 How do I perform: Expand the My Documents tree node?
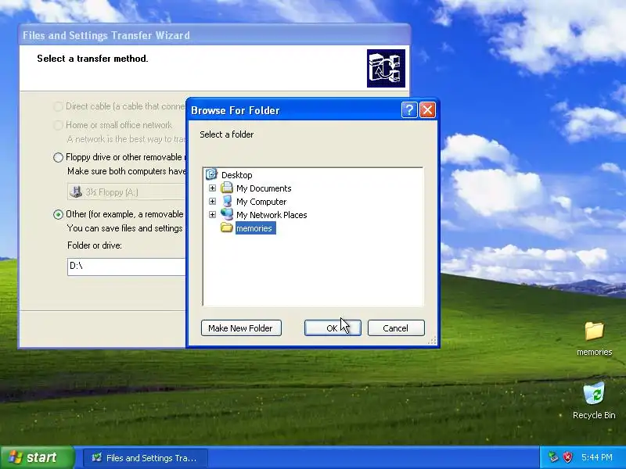pos(212,188)
